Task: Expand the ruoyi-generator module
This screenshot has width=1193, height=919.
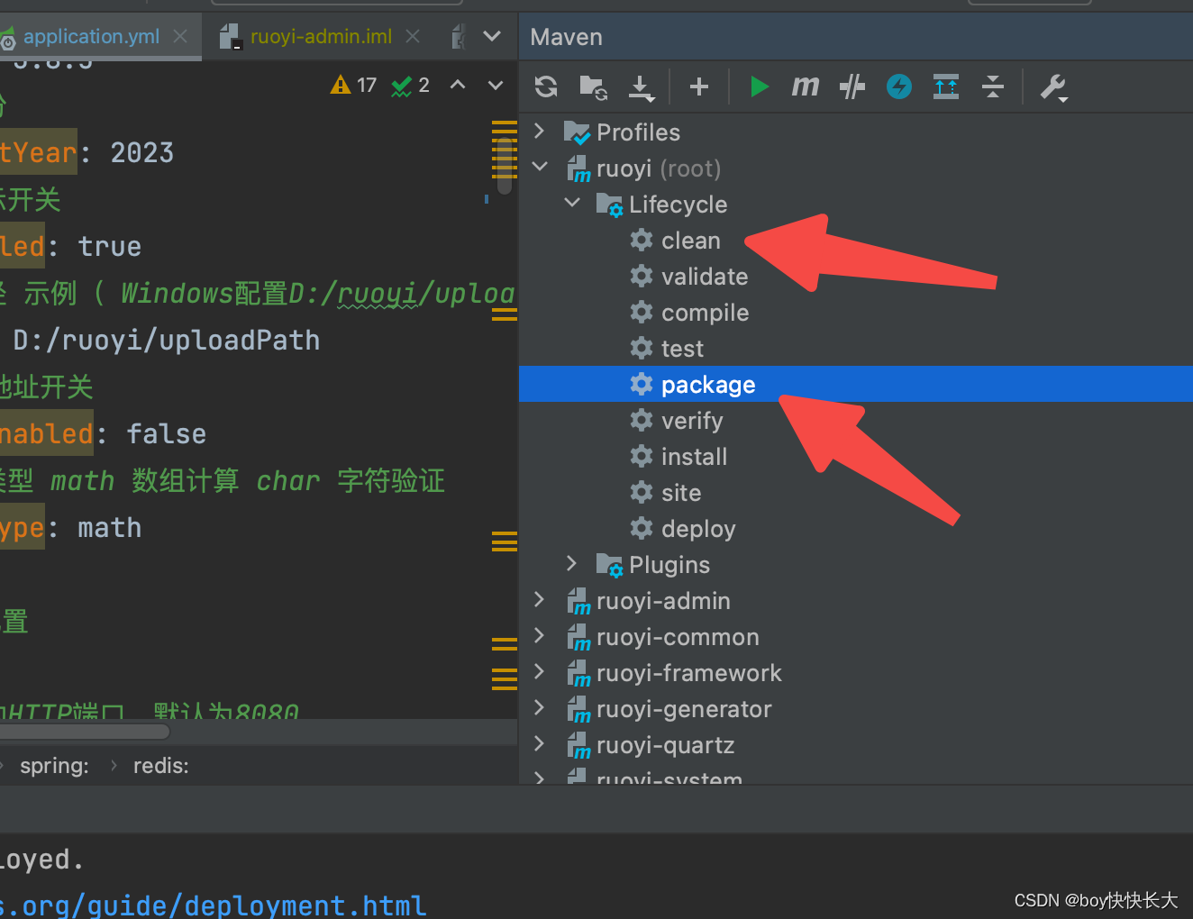Action: point(539,707)
